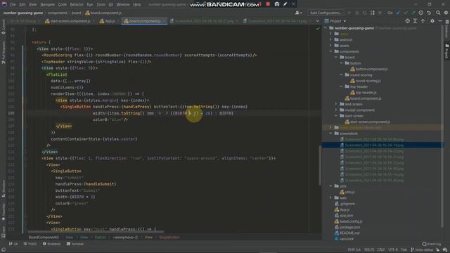
Task: Open Git history with the clock icon
Action: [x=420, y=13]
